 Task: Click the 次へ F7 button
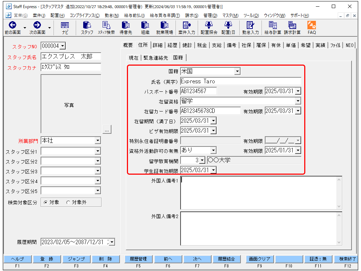(x=197, y=259)
